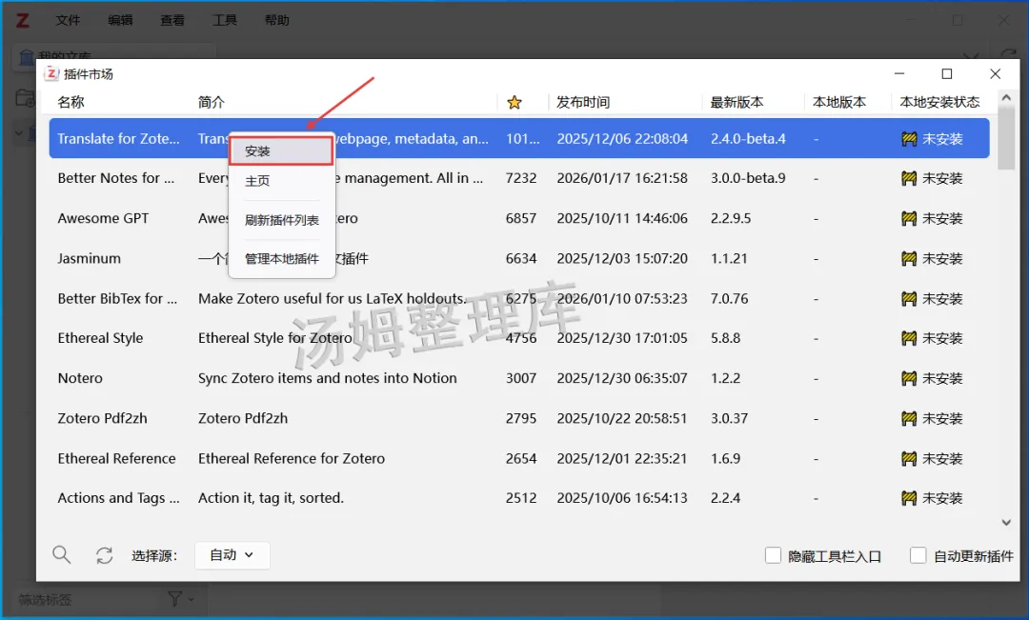Click the 未安装 status icon for Better BibTex
This screenshot has width=1029, height=620.
point(909,298)
